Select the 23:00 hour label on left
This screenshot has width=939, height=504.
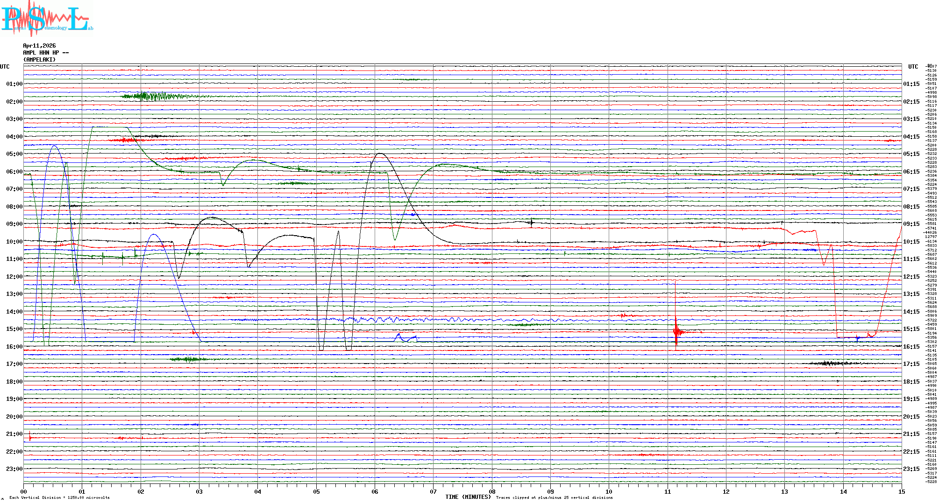[x=14, y=469]
